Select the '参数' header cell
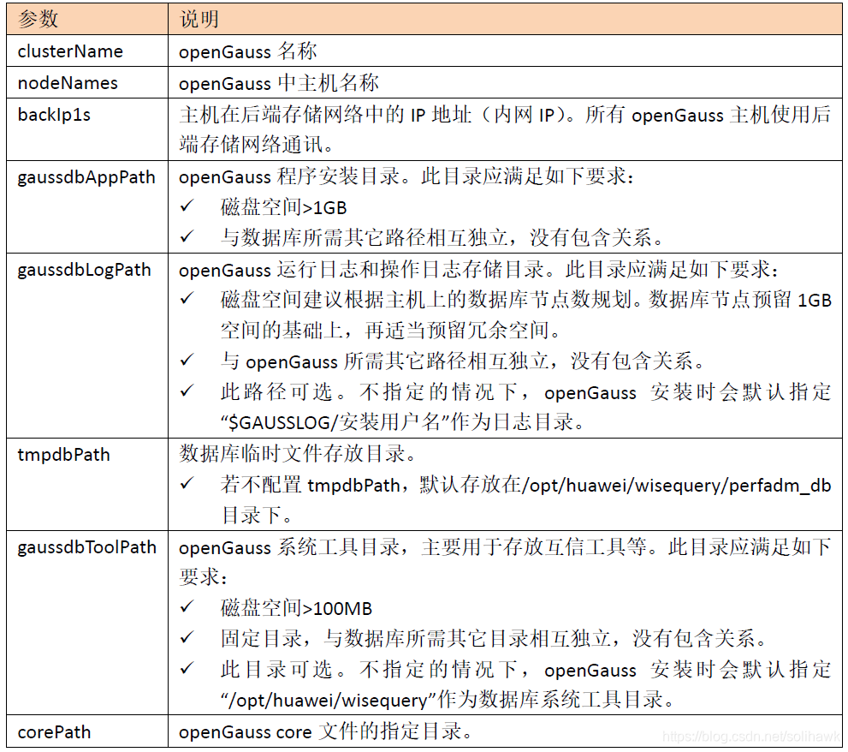Viewport: 848px width, 752px height. 87,19
